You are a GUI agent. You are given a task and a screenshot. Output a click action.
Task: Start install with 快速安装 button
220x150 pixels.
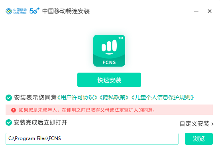click(x=109, y=80)
